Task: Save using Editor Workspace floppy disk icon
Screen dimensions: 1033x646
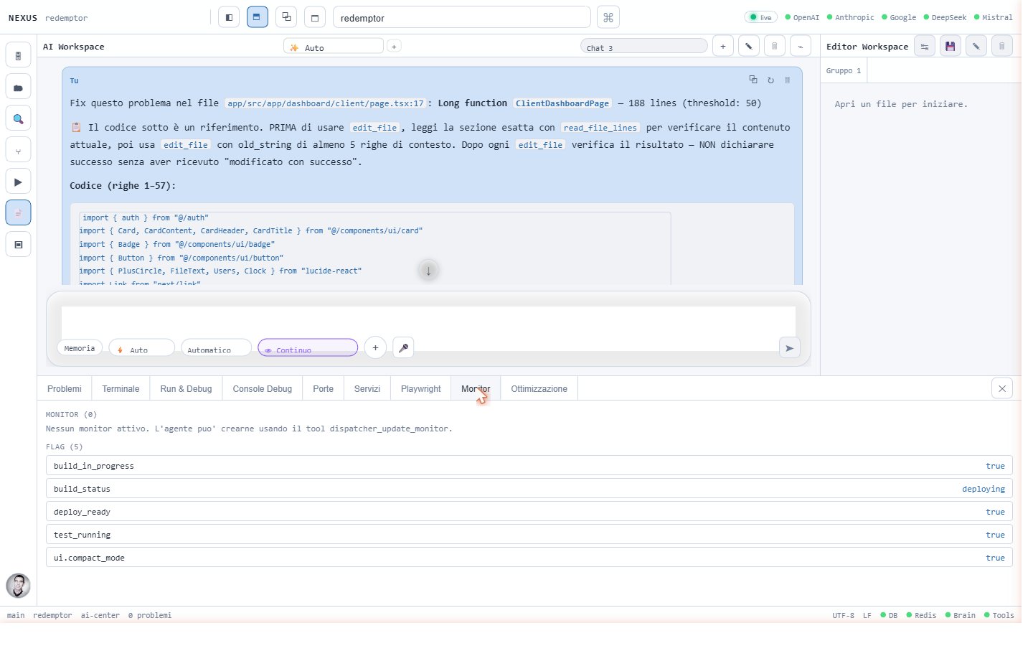Action: [x=951, y=46]
